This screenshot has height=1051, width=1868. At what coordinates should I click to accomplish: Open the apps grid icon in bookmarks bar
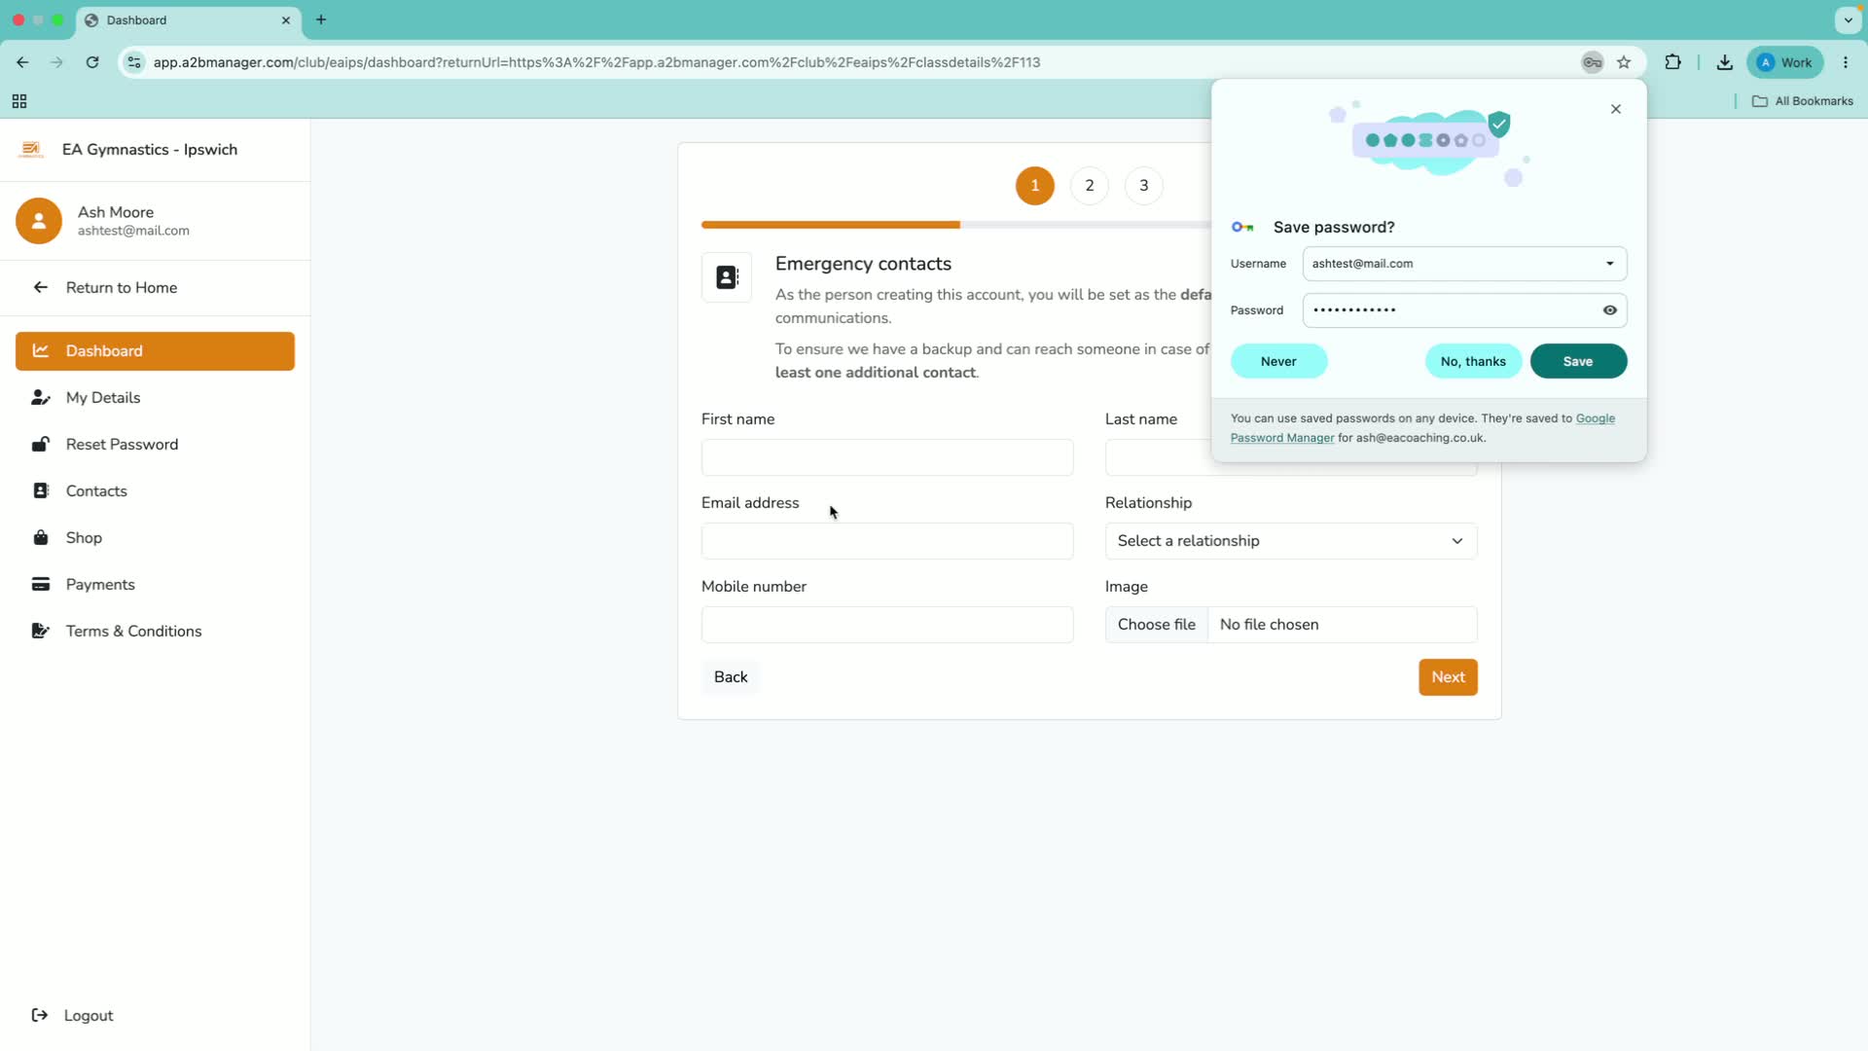point(19,101)
